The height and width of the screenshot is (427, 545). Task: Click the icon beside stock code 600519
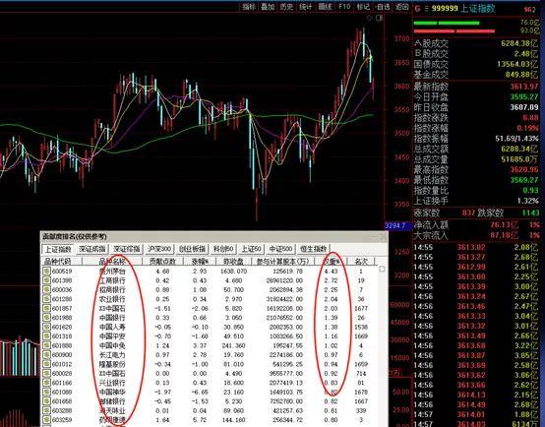pos(46,272)
